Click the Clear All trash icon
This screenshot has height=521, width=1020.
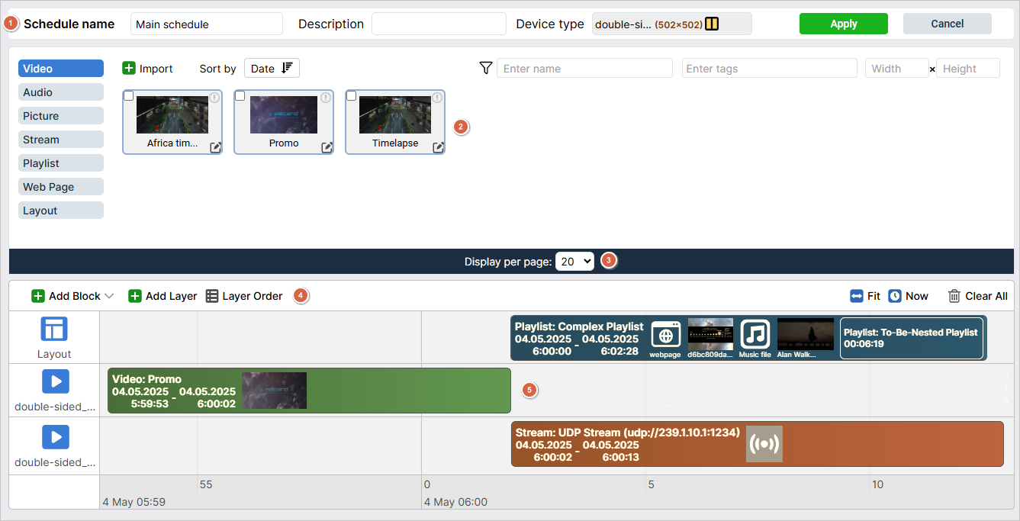954,296
